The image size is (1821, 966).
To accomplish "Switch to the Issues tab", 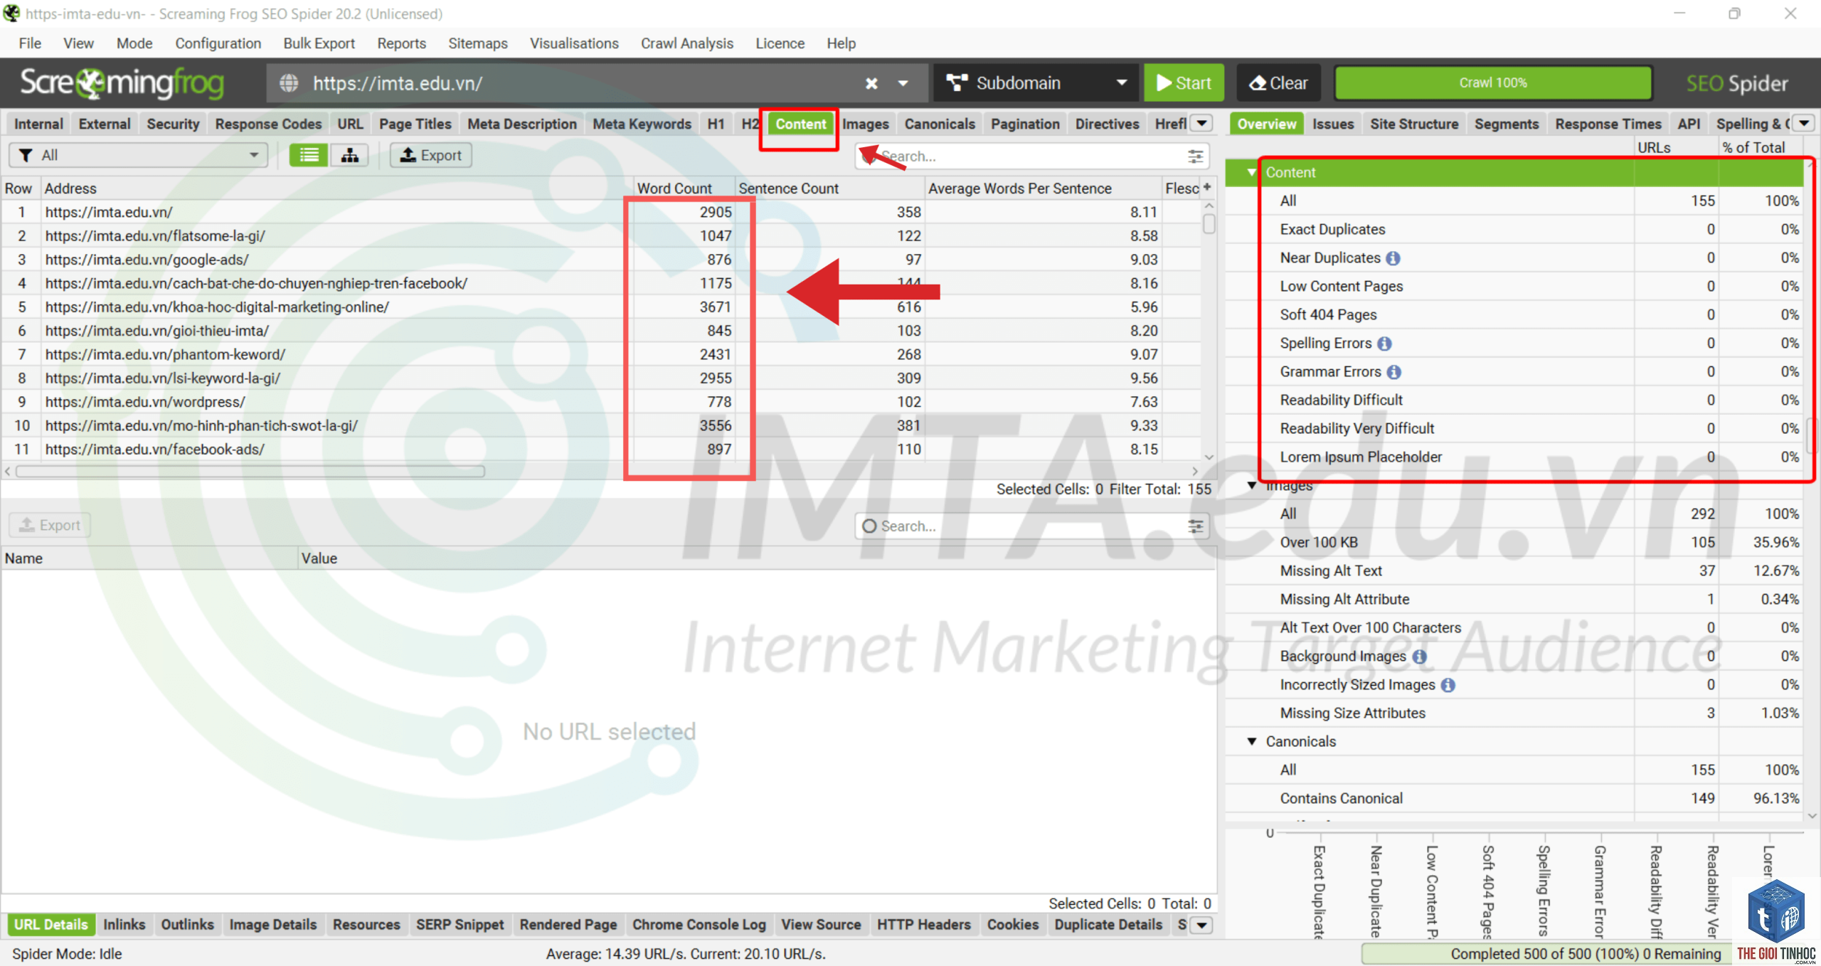I will point(1332,124).
